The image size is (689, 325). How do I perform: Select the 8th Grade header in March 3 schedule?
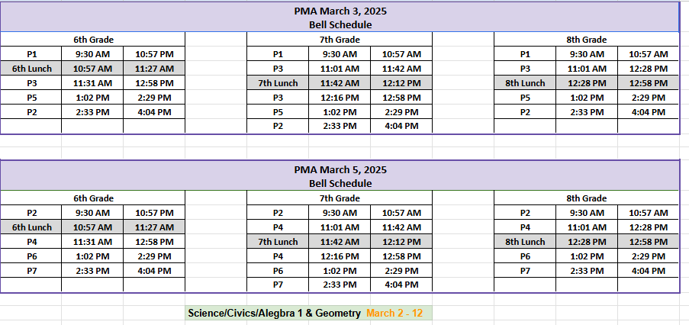tap(586, 40)
